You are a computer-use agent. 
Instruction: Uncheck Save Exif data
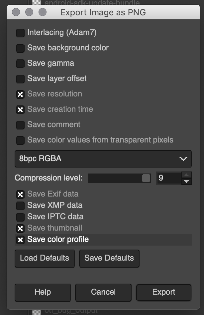pyautogui.click(x=20, y=194)
